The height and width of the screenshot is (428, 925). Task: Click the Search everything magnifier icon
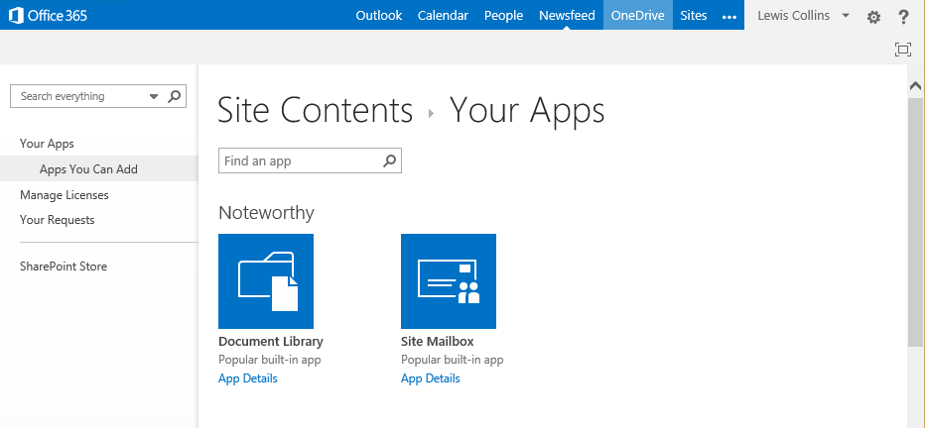pos(174,96)
